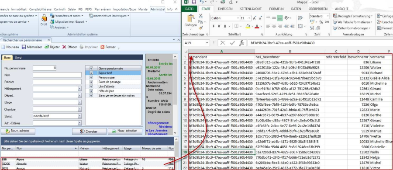The image size is (393, 170).
Task: Open the Excel FORMELN ribbon tab
Action: click(x=276, y=9)
